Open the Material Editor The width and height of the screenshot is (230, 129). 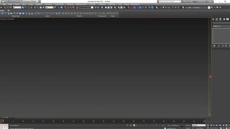(115, 7)
